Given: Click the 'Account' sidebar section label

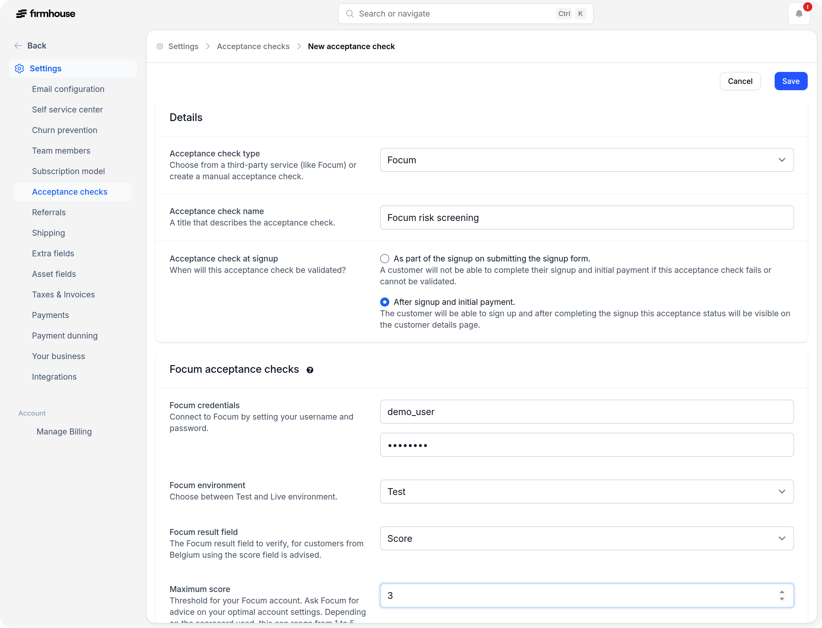Looking at the screenshot, I should (32, 413).
